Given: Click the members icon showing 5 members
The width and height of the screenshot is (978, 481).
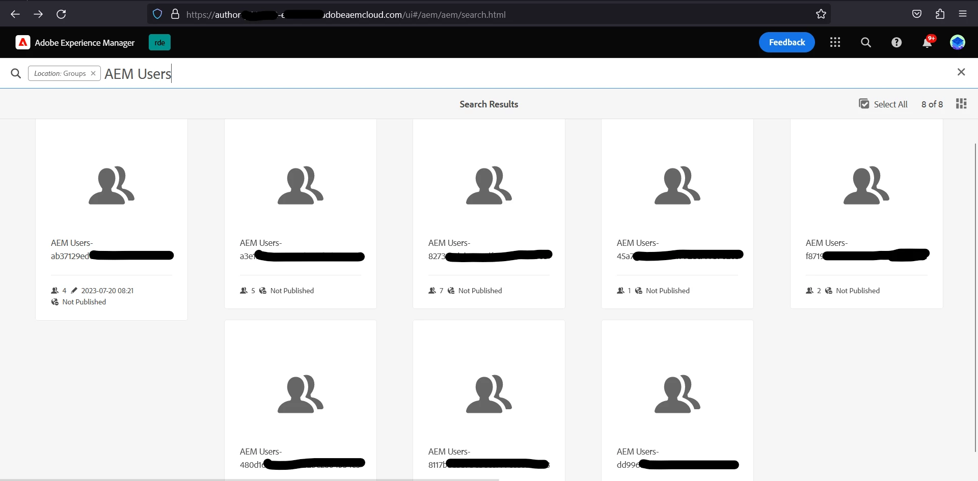Looking at the screenshot, I should pyautogui.click(x=244, y=291).
